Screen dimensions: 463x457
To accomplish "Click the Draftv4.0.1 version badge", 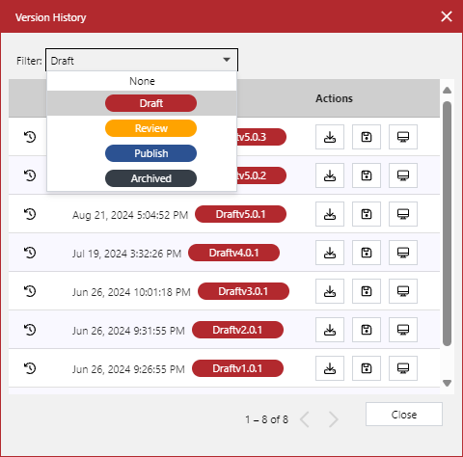I will point(233,253).
